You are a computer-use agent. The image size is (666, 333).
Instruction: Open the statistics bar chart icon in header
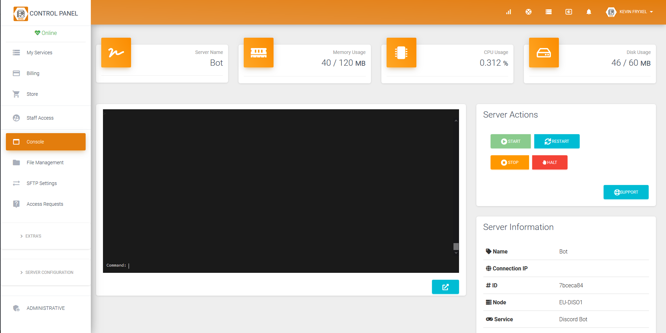(x=509, y=12)
